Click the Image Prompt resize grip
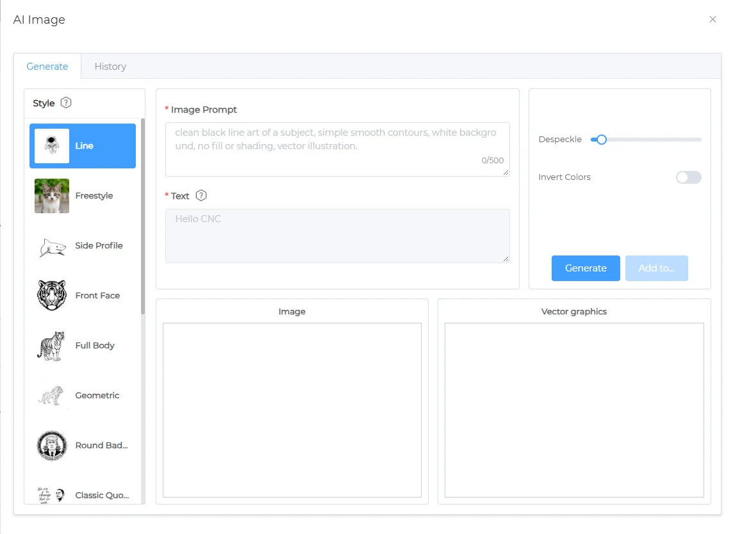Viewport: 733px width, 534px height. (506, 172)
